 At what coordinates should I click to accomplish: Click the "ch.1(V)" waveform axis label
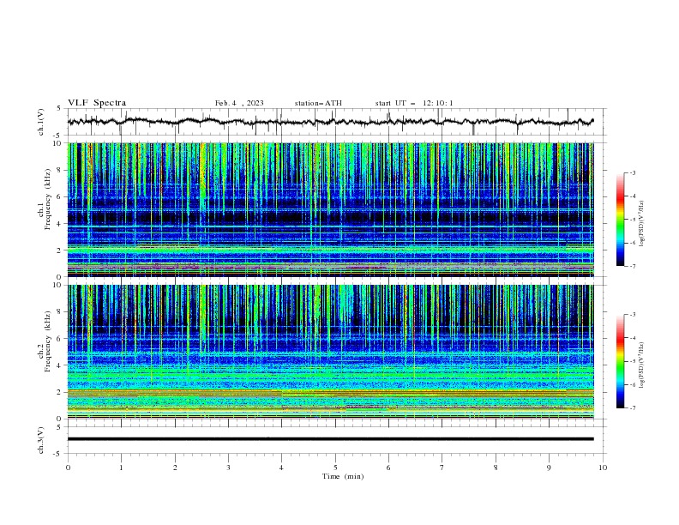(x=41, y=122)
